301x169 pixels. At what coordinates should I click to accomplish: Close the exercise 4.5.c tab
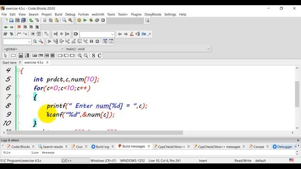pos(47,62)
